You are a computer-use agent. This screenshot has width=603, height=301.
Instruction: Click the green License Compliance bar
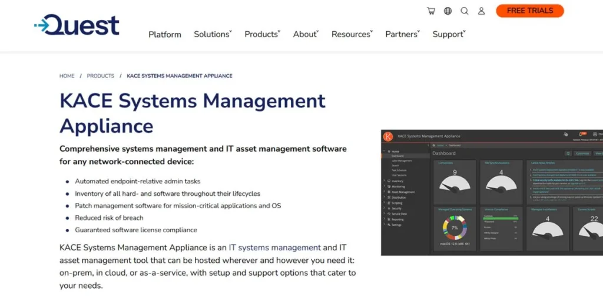(x=501, y=218)
